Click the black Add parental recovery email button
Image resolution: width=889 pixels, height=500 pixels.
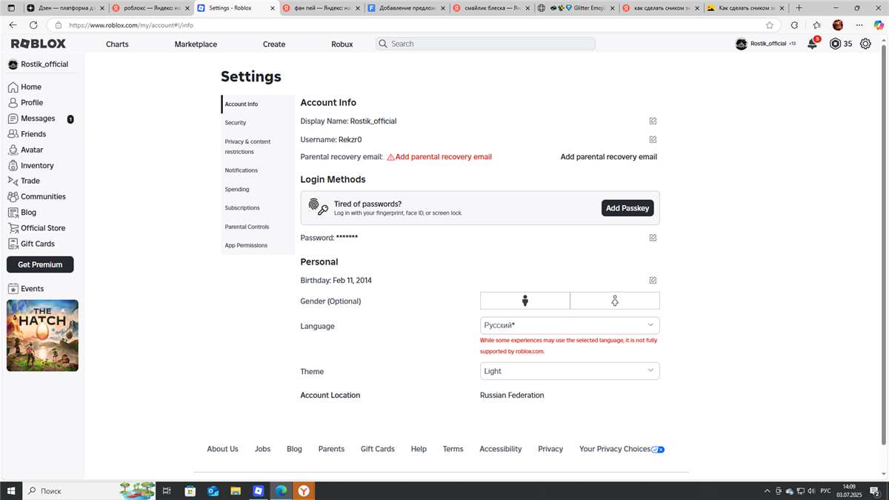(609, 157)
